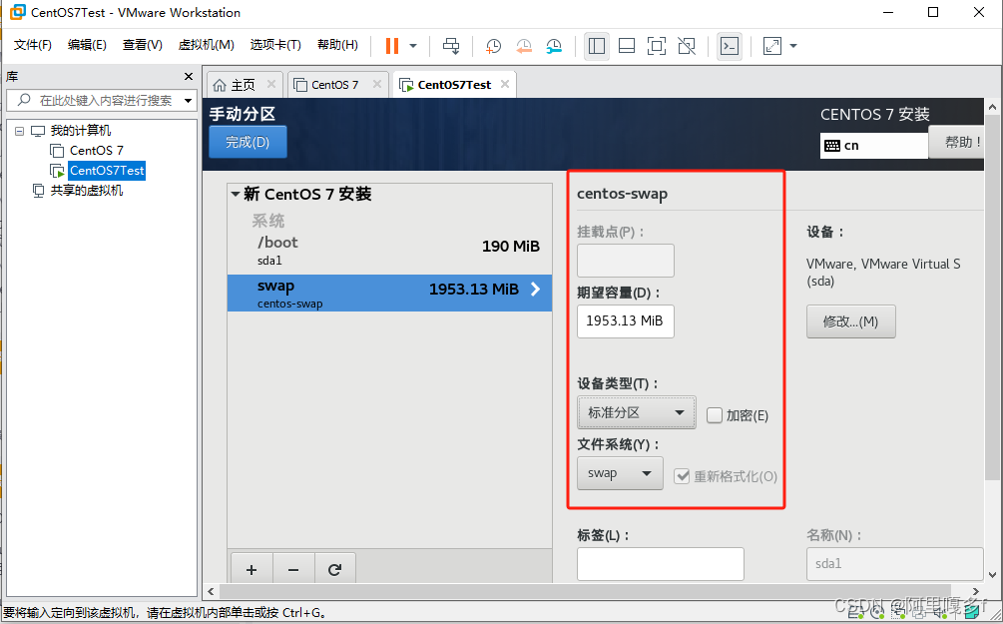Screen dimensions: 1003x624
Task: Switch to the CentOS 7 tab
Action: point(334,85)
